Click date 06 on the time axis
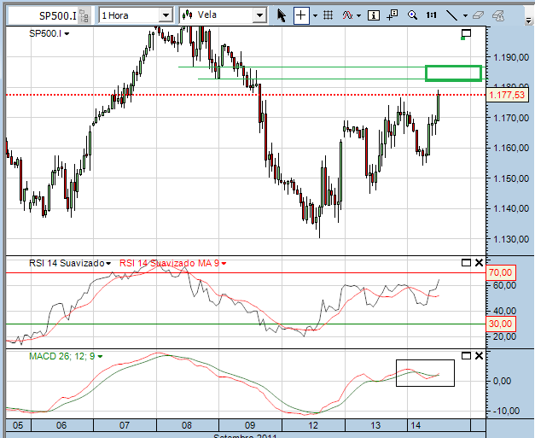This screenshot has width=535, height=438. tap(61, 425)
